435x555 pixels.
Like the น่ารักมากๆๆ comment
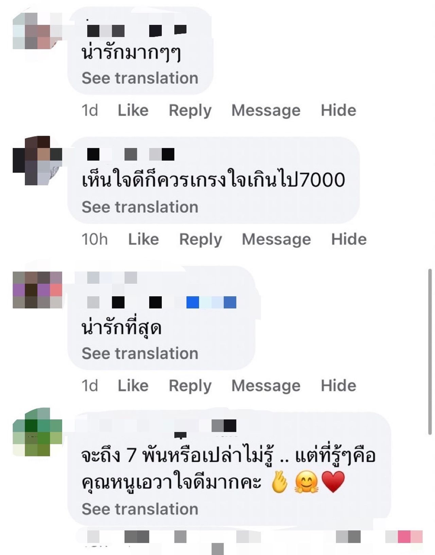133,110
